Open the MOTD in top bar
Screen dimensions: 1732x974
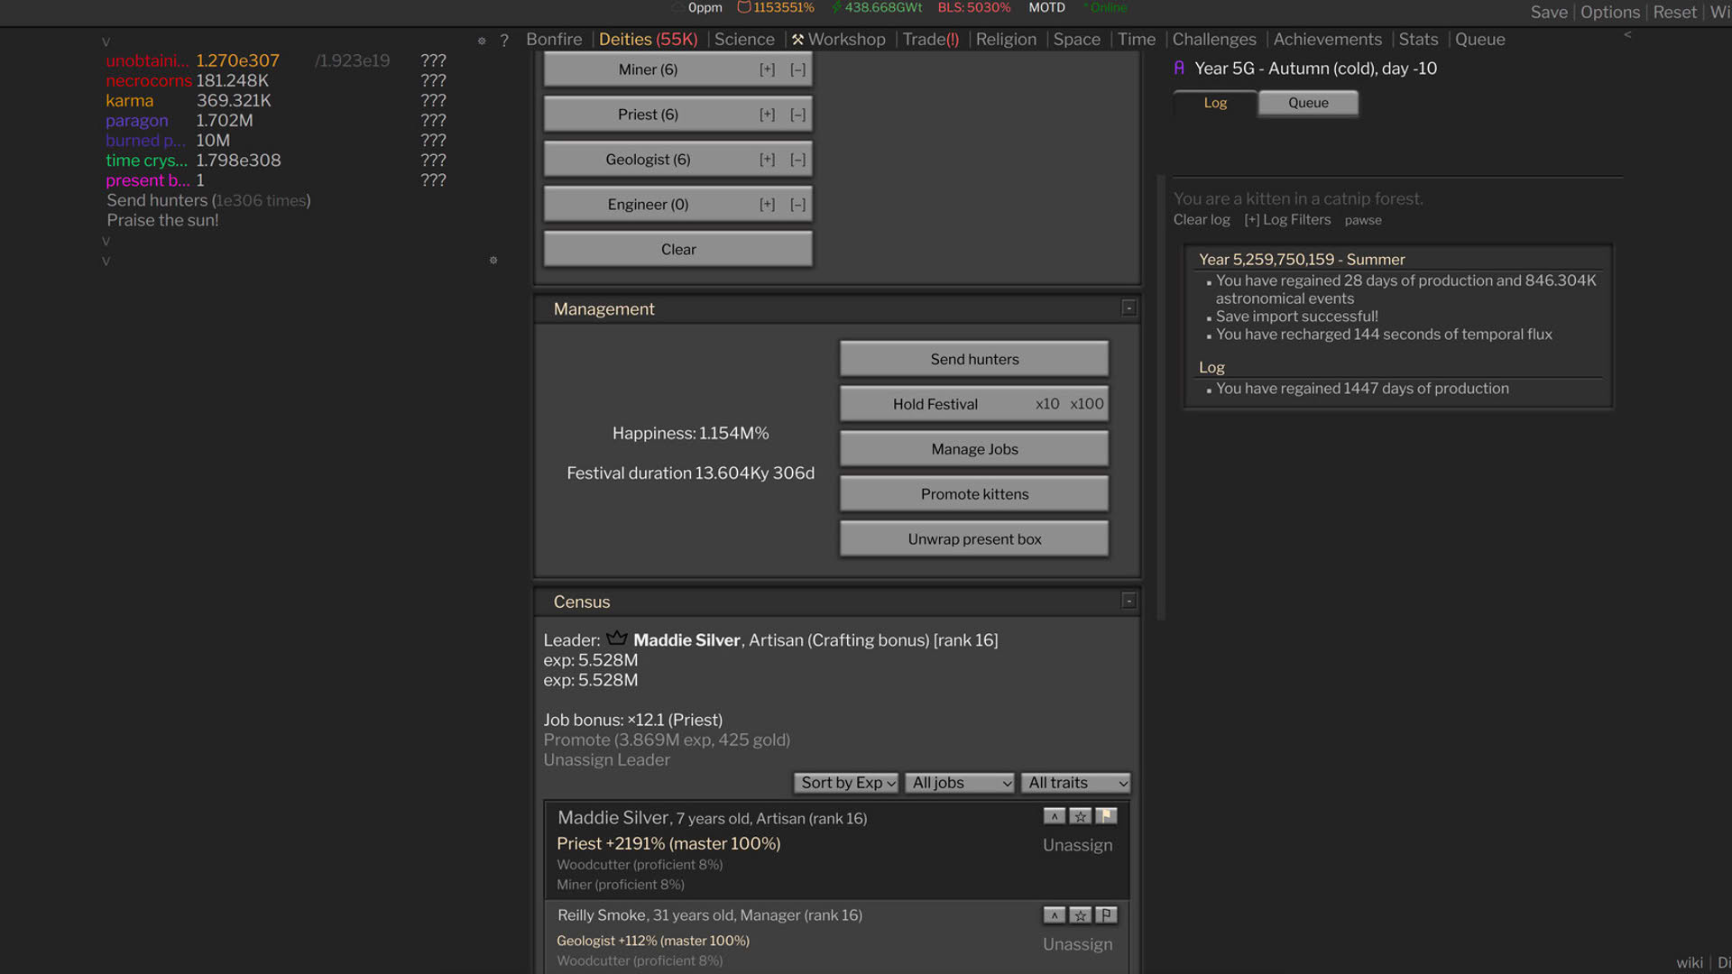1046,7
